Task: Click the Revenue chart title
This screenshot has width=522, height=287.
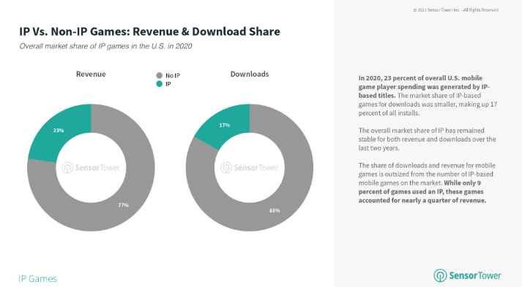Action: (91, 74)
